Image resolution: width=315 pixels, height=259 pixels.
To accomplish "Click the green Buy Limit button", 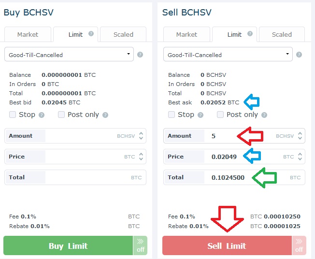I will pos(68,245).
